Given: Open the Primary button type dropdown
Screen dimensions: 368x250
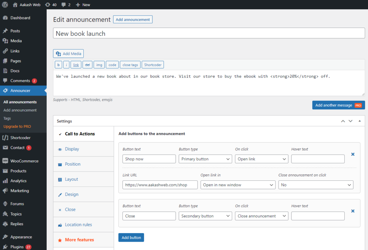Looking at the screenshot, I should [205, 159].
